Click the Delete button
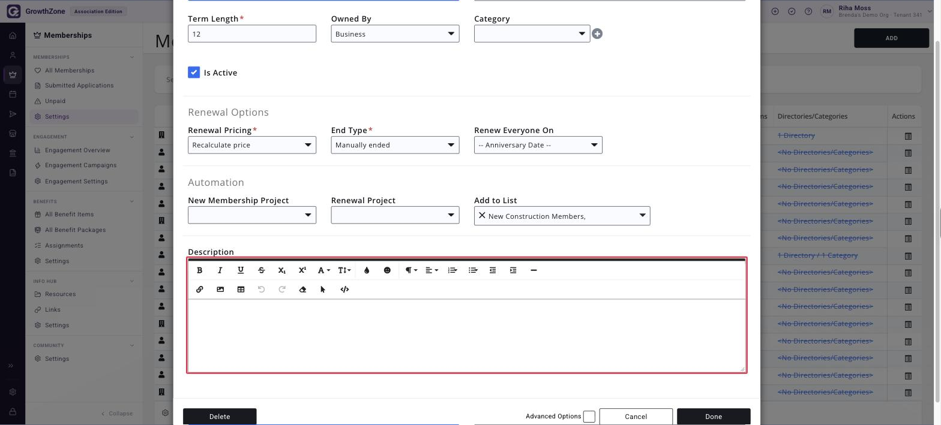The image size is (941, 425). coord(220,417)
